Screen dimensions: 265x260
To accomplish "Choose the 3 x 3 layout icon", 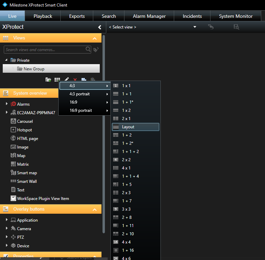I will 116,209.
